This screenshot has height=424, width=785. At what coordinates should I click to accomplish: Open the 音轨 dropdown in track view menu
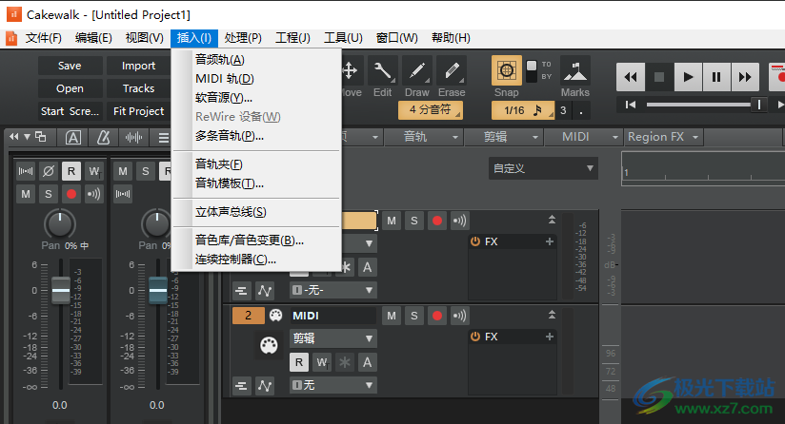[x=424, y=137]
